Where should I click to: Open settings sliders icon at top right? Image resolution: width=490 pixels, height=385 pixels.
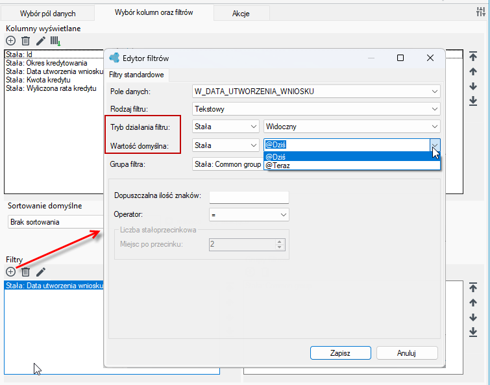pyautogui.click(x=481, y=12)
